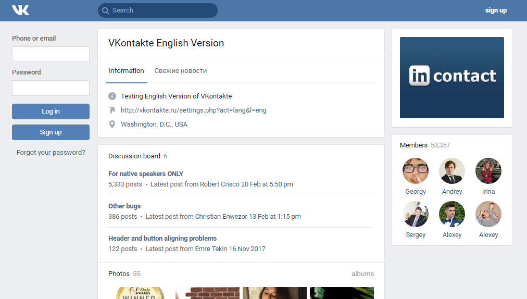Open Emre Tekin's profile link
The height and width of the screenshot is (299, 527).
click(211, 249)
